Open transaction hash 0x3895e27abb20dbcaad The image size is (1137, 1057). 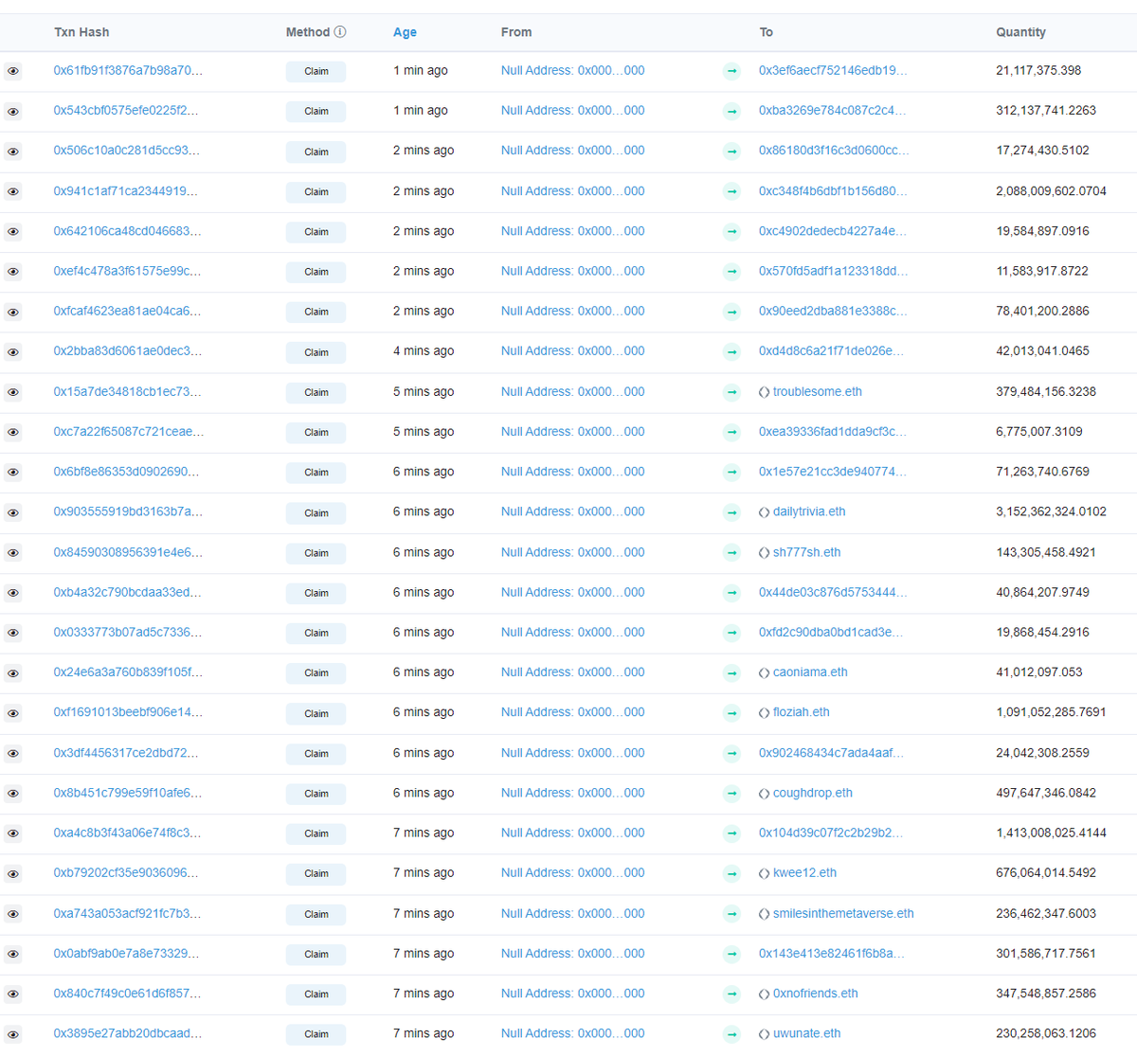[128, 1033]
